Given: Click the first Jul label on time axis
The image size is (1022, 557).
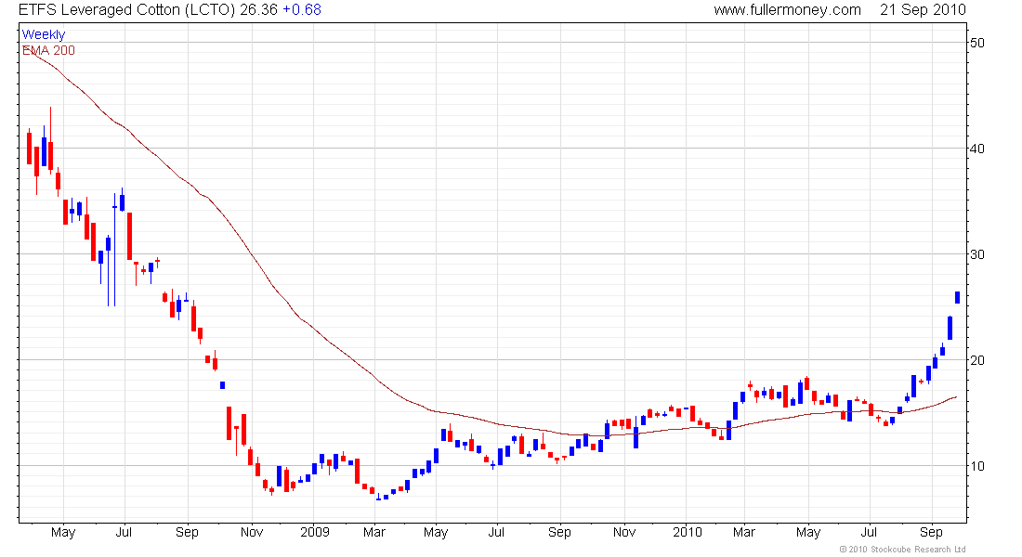Looking at the screenshot, I should coord(124,532).
